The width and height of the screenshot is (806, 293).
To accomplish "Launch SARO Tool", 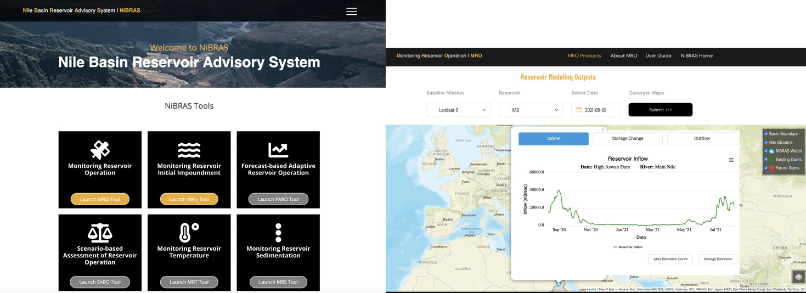I will point(100,282).
